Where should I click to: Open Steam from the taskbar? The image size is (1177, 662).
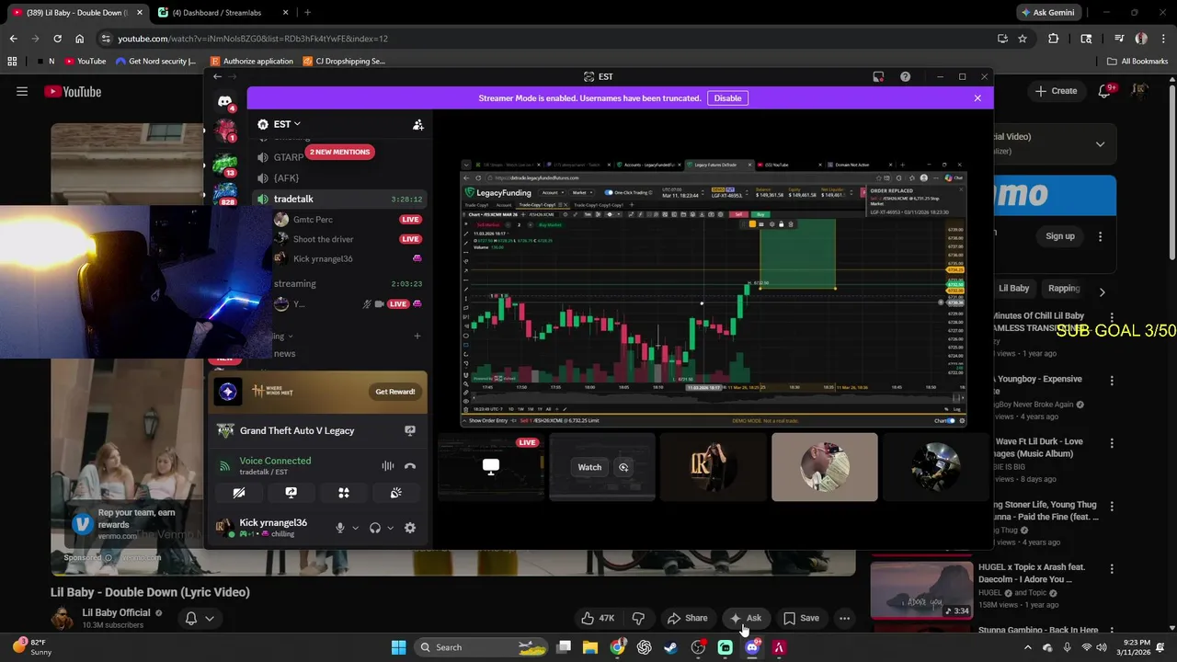[x=671, y=647]
